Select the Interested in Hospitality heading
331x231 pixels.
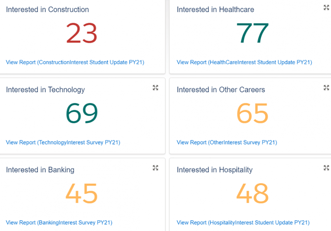point(214,170)
